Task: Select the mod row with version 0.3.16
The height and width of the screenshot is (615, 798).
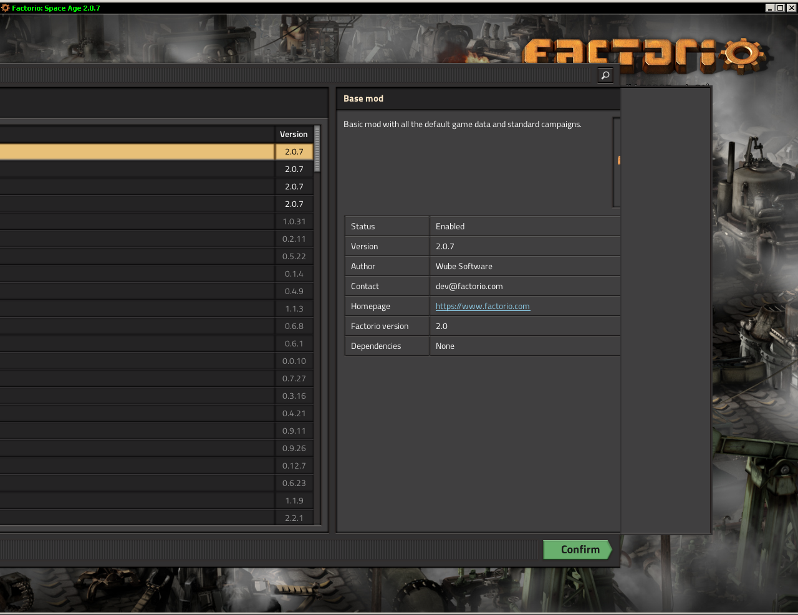Action: [x=156, y=396]
